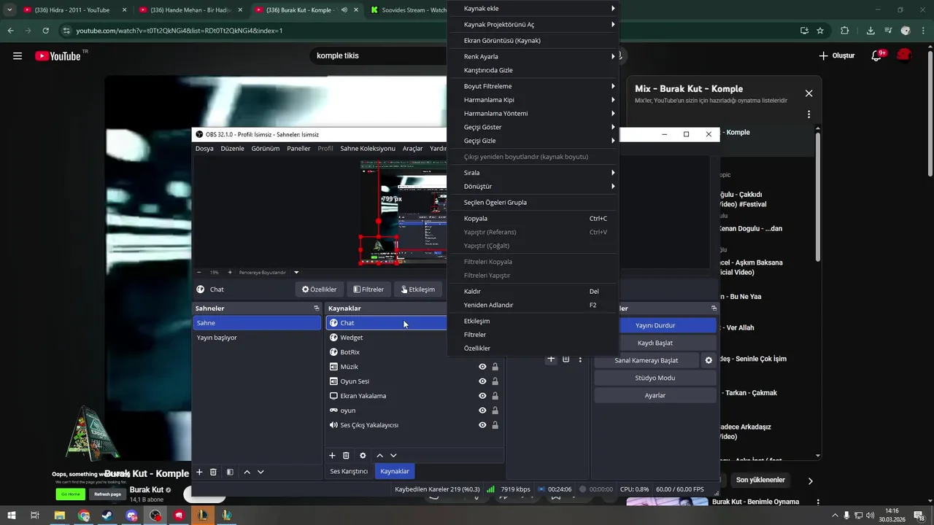
Task: Move scene up arrow under Sahneler
Action: (247, 472)
